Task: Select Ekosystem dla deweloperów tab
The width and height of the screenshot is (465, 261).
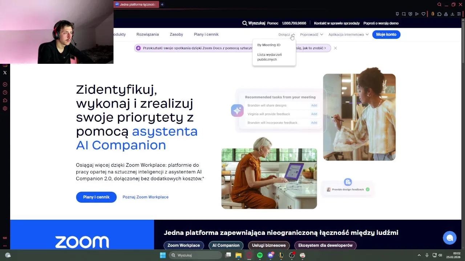Action: point(325,245)
